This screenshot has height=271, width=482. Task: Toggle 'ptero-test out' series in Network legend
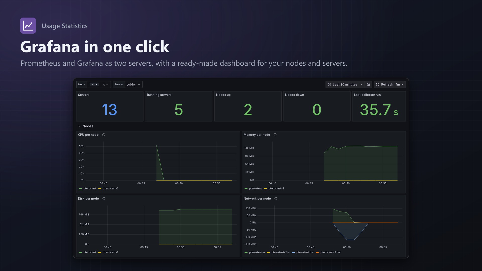pos(305,252)
